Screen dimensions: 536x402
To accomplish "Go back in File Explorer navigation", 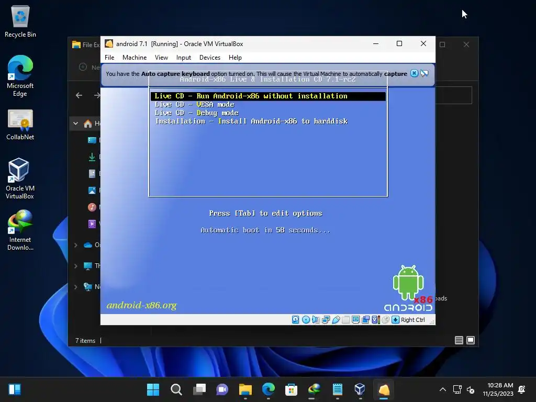I will click(79, 95).
